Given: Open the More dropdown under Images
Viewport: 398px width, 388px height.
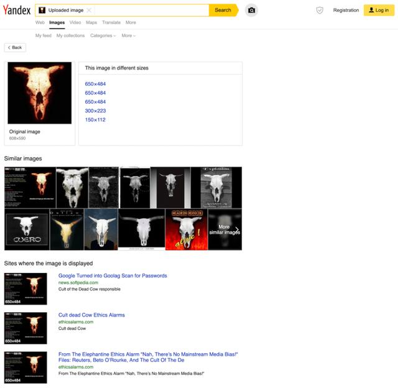Looking at the screenshot, I should [x=128, y=35].
